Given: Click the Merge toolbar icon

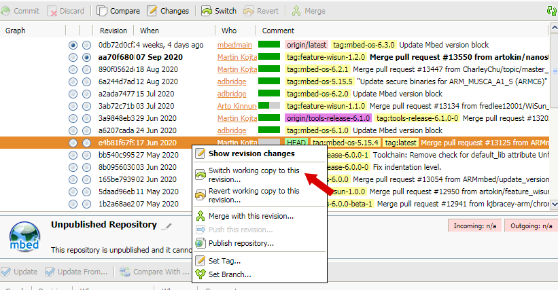Looking at the screenshot, I should click(x=296, y=11).
